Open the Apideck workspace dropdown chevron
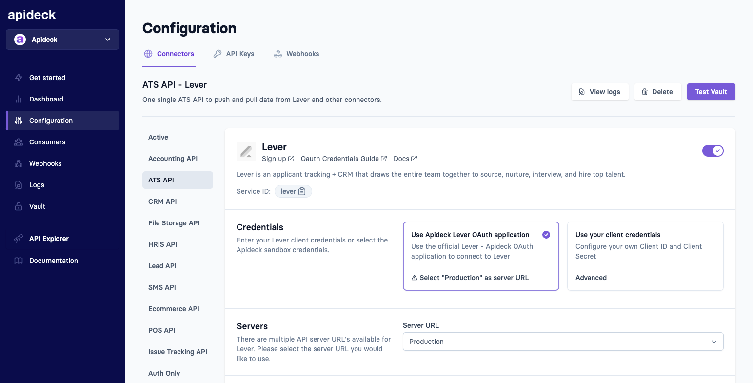 point(108,40)
